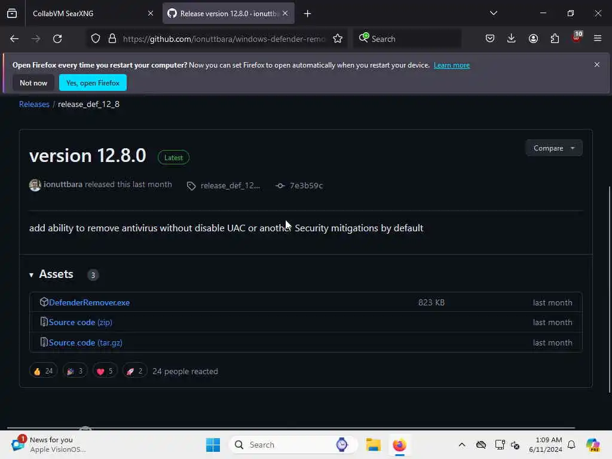The width and height of the screenshot is (612, 459).
Task: Click zip file icon for Source code (zip)
Action: (x=44, y=322)
